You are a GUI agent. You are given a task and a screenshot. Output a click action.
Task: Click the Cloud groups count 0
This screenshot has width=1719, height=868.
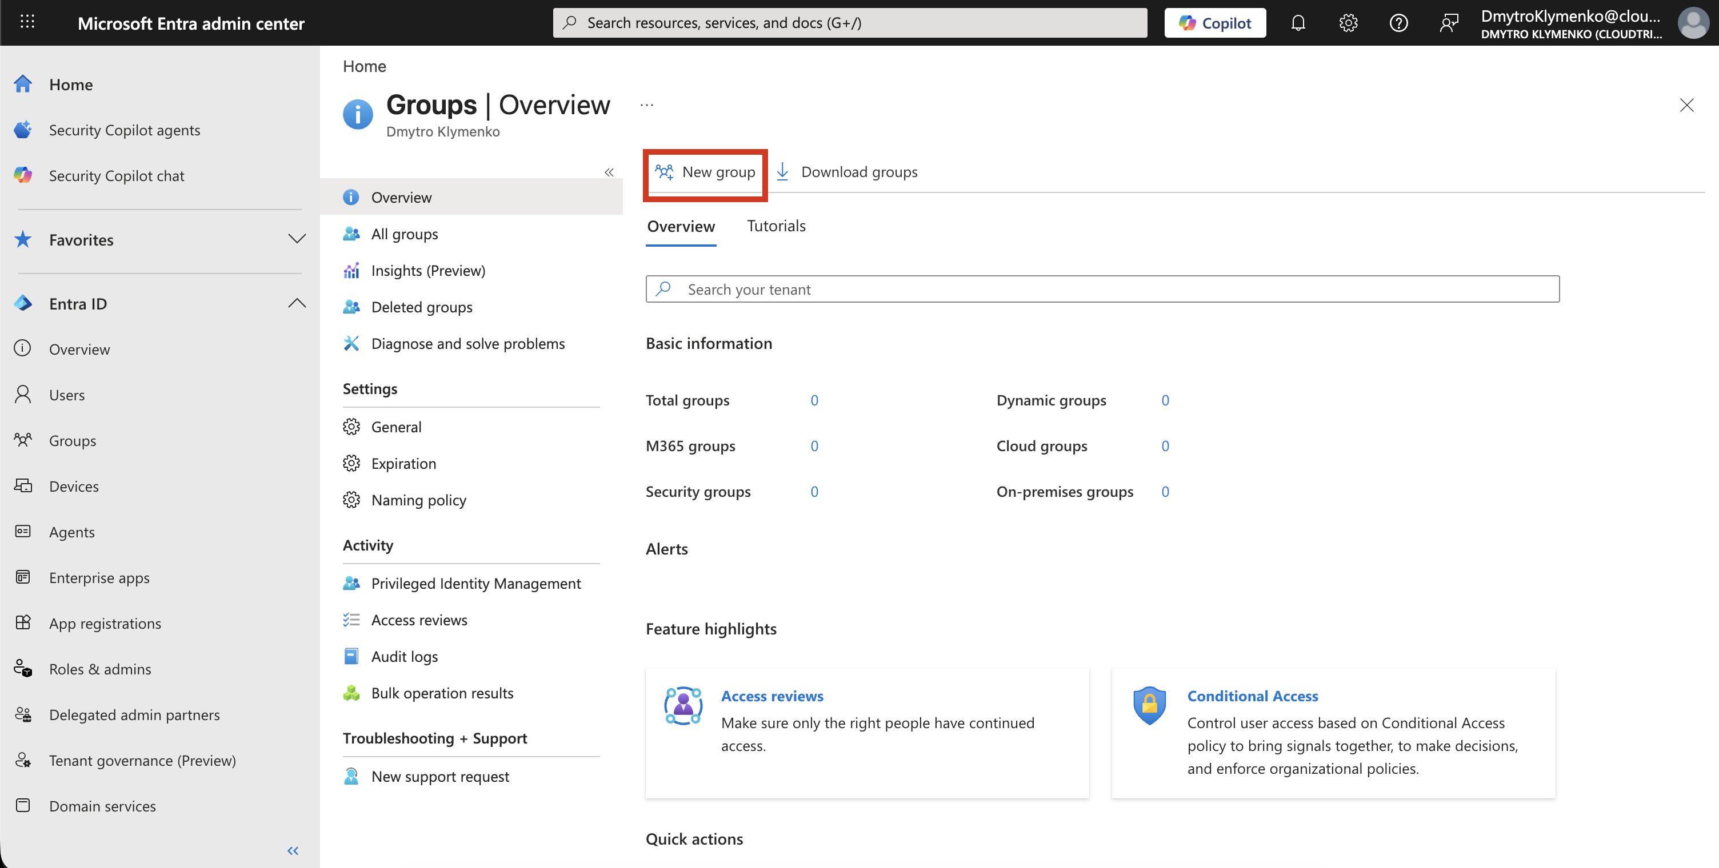click(x=1165, y=446)
